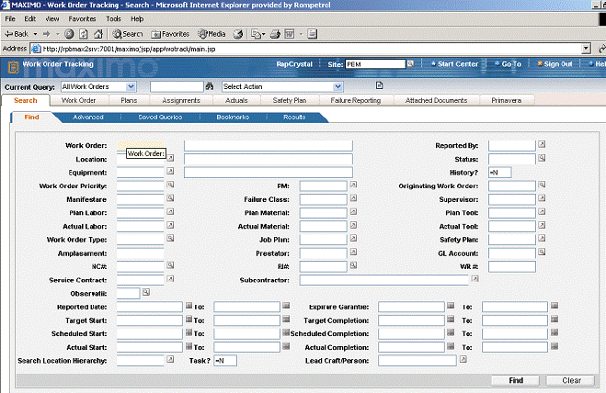Click the Task? input field
Screen dimensions: 606x393
225,361
